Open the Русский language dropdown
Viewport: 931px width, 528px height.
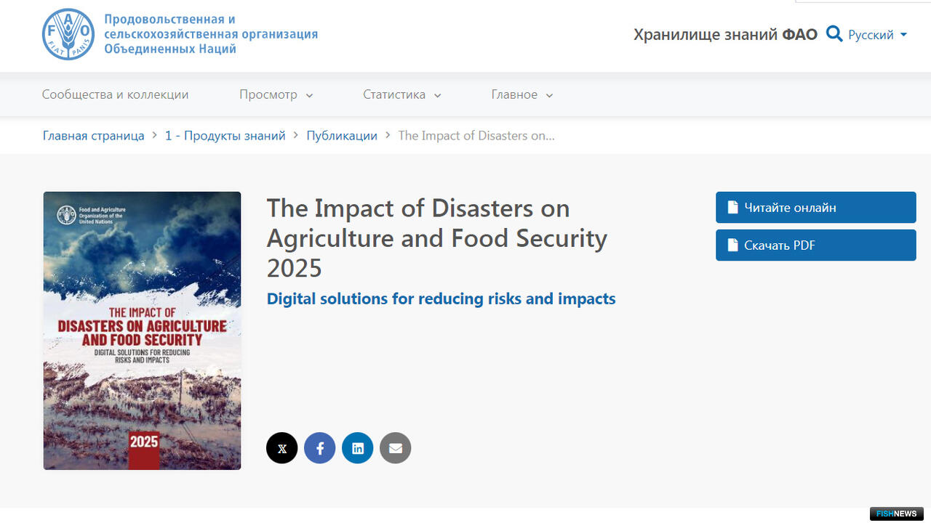click(x=878, y=35)
